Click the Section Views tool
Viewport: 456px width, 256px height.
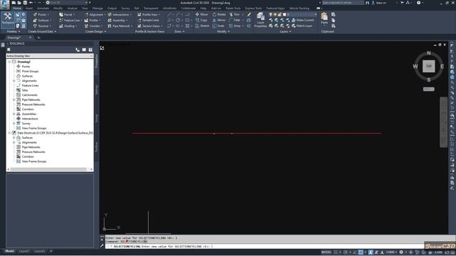point(149,26)
